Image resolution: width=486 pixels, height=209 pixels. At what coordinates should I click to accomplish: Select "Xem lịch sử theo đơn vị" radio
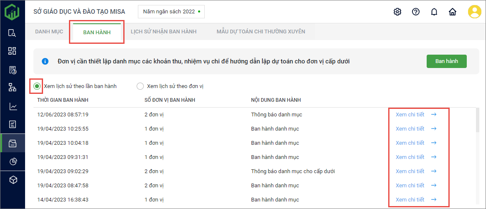140,86
